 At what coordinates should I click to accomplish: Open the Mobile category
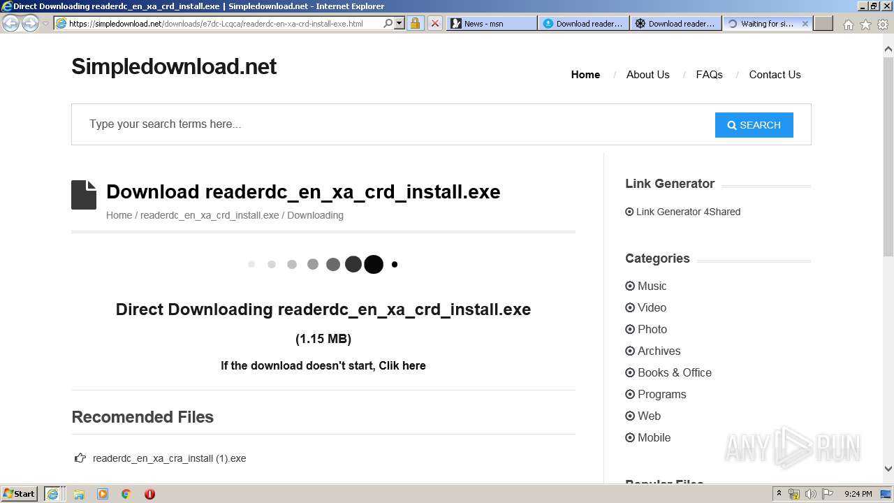pyautogui.click(x=654, y=437)
